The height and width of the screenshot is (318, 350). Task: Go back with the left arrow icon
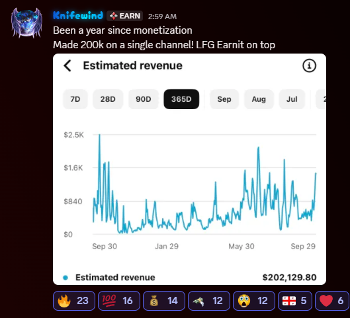(x=67, y=66)
